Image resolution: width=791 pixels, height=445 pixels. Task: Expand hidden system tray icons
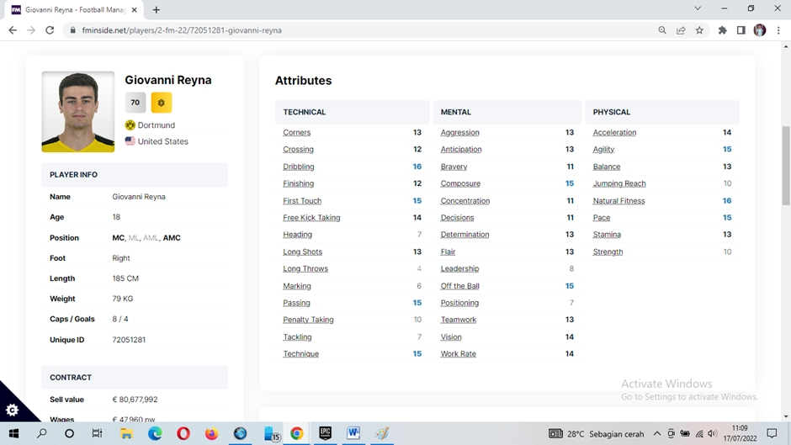point(657,434)
